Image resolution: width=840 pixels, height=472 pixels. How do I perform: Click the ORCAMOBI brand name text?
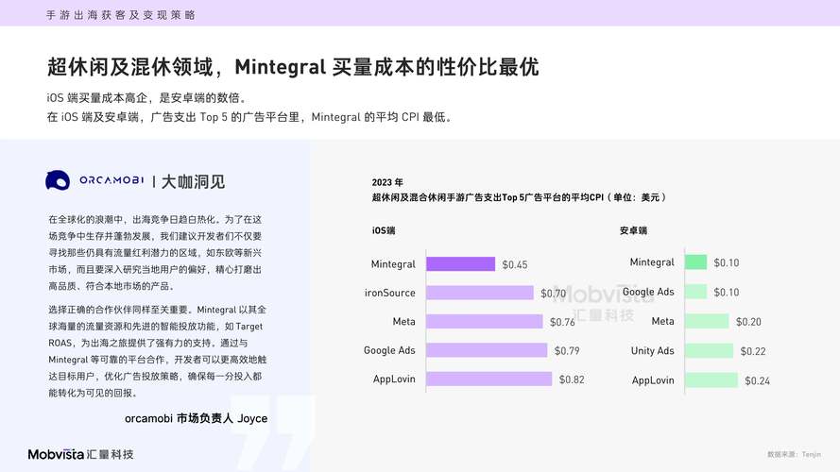click(111, 180)
